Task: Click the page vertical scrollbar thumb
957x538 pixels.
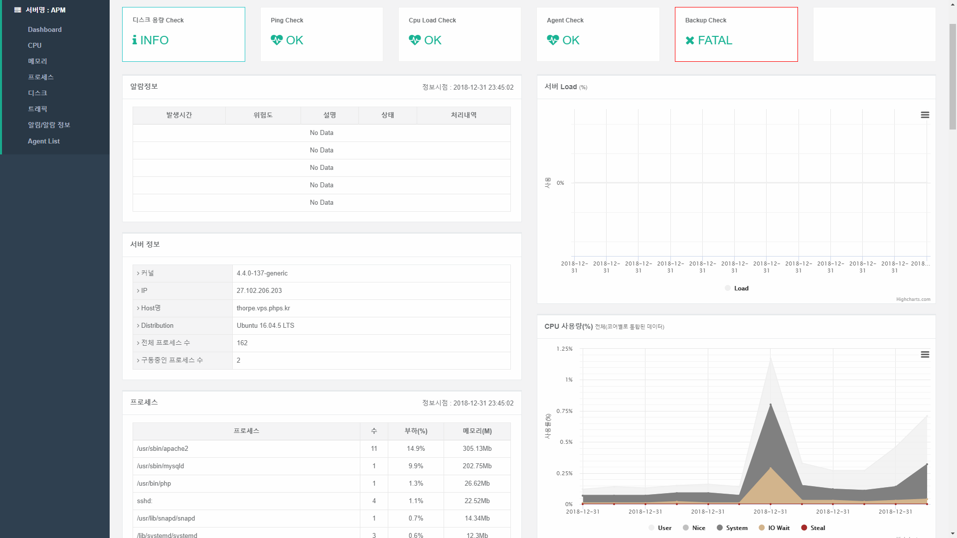Action: [953, 76]
